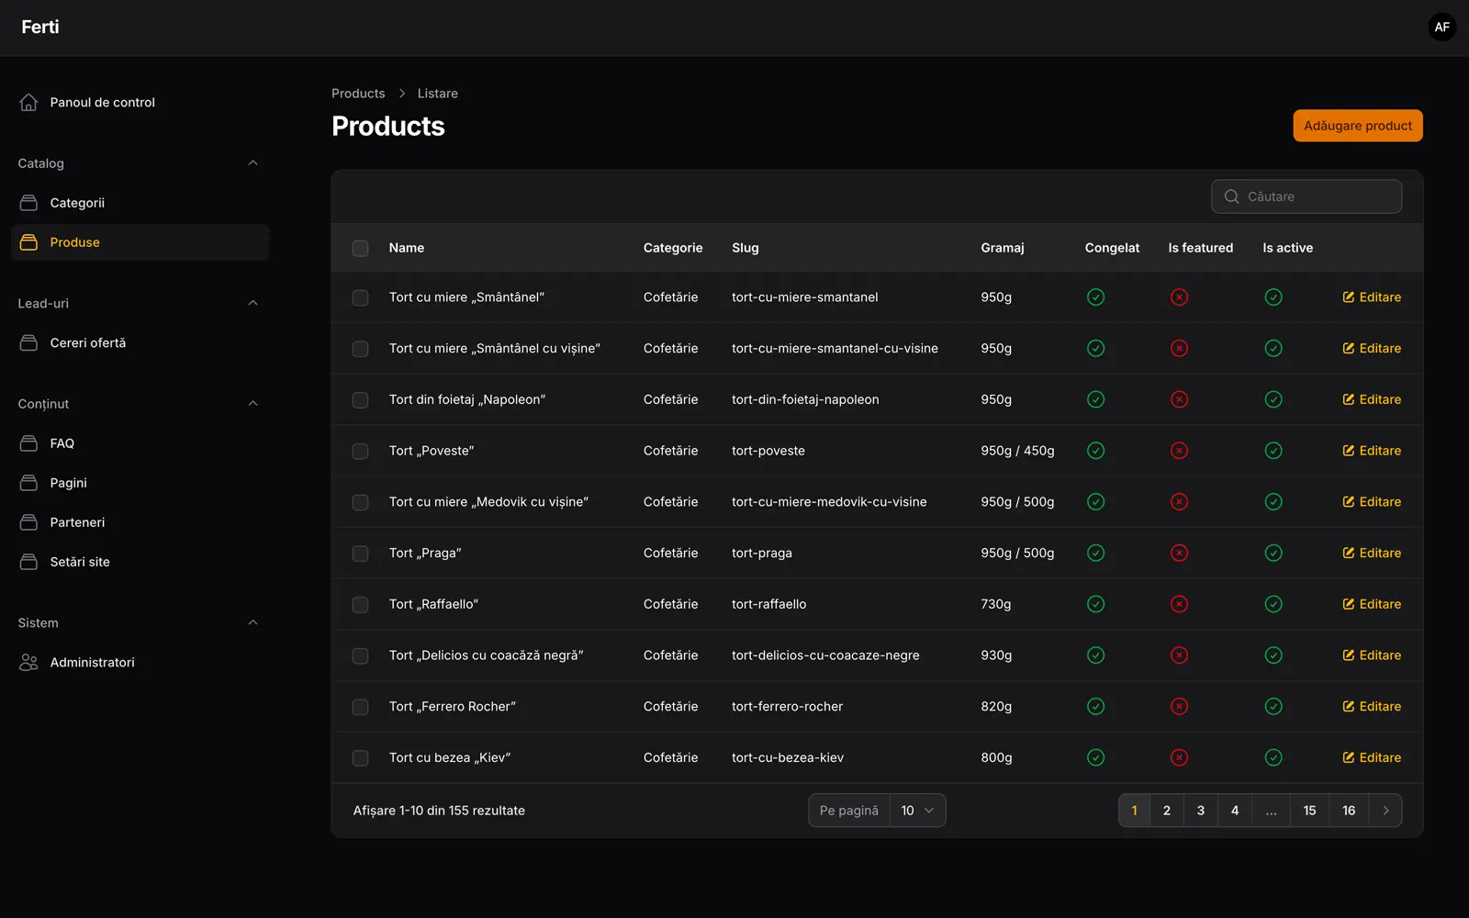Click the Produse sidebar icon
Viewport: 1469px width, 918px height.
click(x=28, y=242)
